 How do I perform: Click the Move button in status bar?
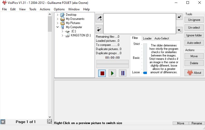[181, 123]
